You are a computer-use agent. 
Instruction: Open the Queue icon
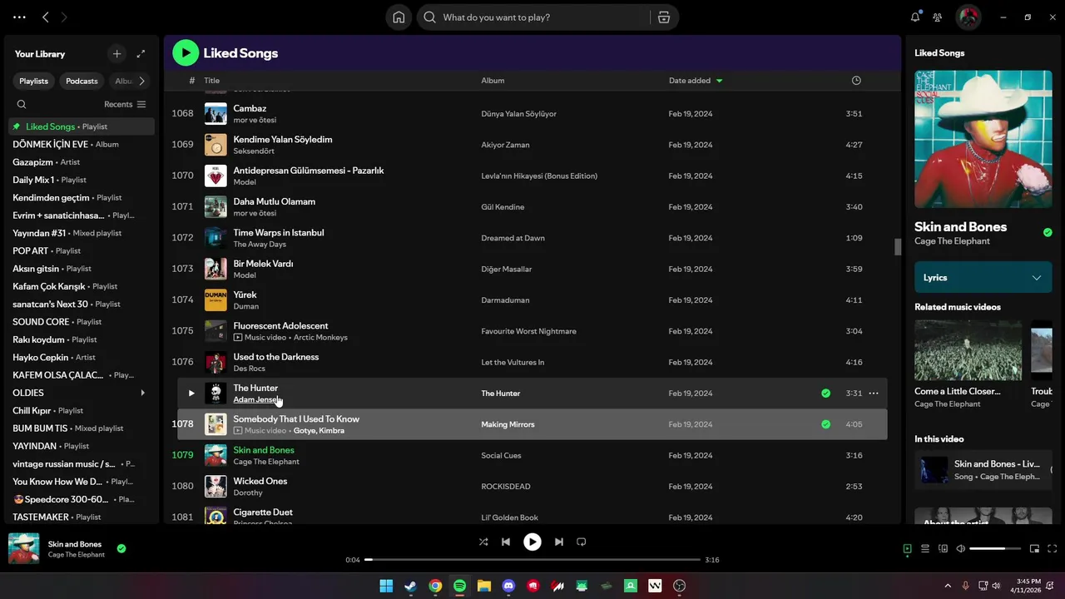(924, 549)
